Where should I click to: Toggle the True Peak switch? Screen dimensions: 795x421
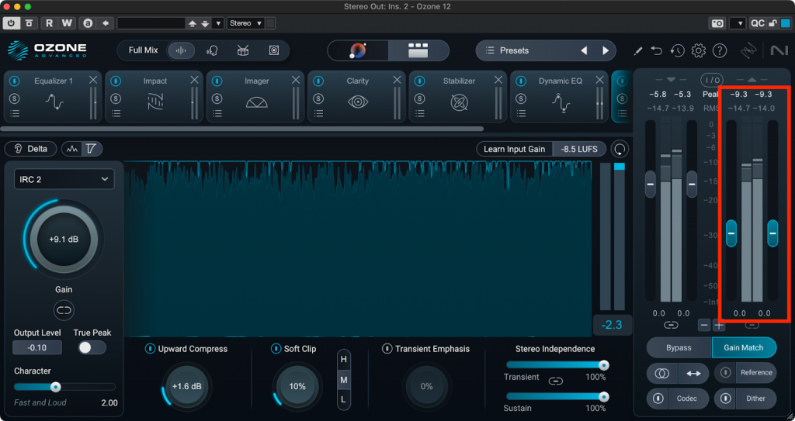[x=92, y=347]
